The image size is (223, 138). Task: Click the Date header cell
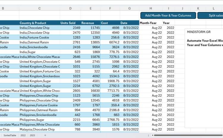point(130,23)
